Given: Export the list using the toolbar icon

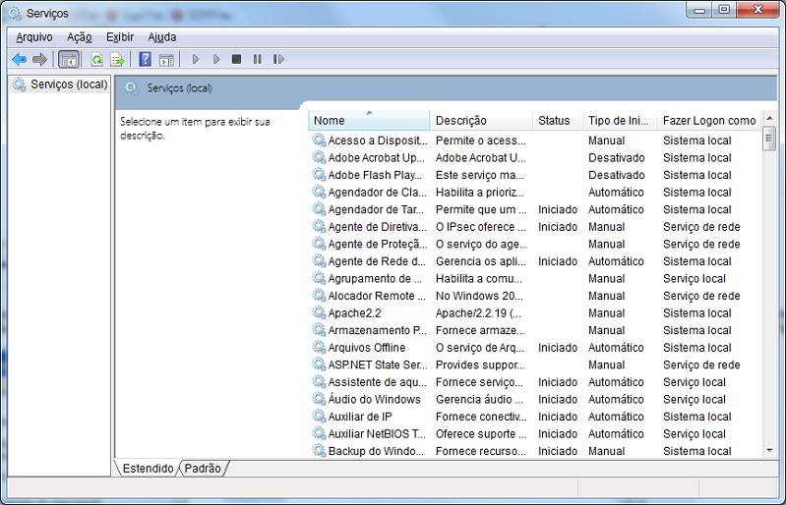Looking at the screenshot, I should point(117,60).
